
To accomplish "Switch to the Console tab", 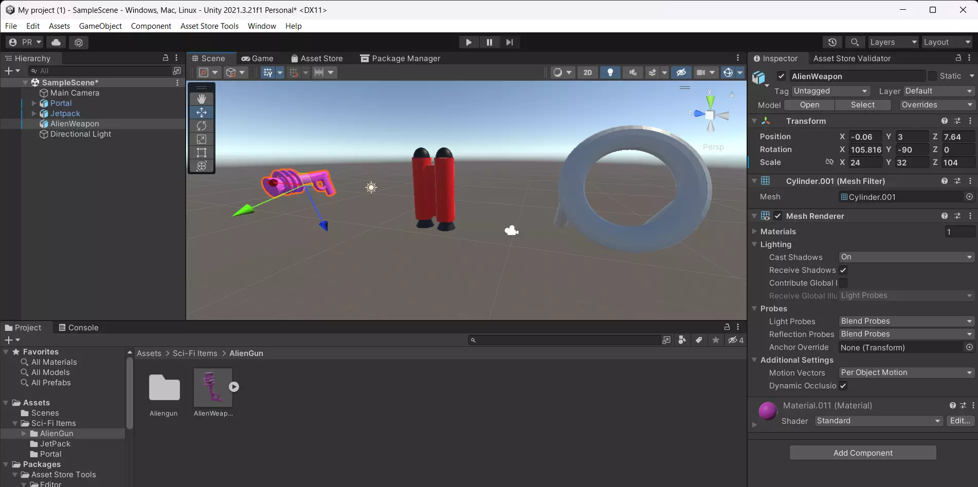I will tap(78, 327).
